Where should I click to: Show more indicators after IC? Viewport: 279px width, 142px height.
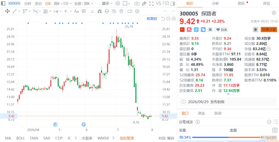coord(76,138)
